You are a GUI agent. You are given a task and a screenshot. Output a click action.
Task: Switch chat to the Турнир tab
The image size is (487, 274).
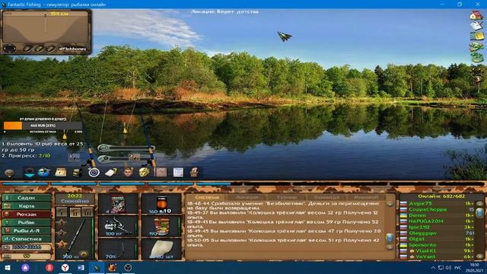[x=286, y=197]
